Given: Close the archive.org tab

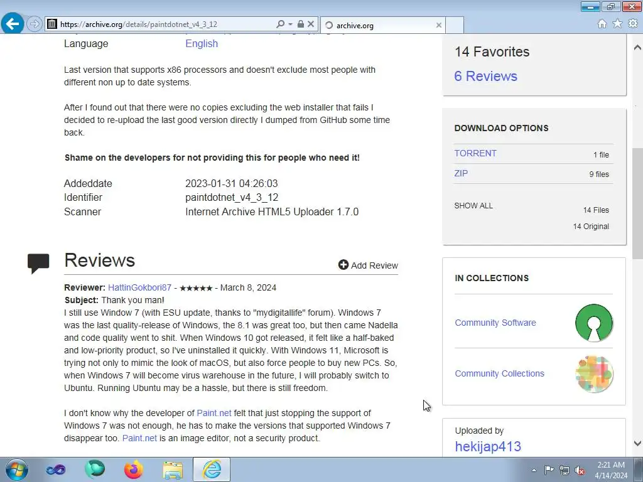Looking at the screenshot, I should tap(439, 25).
